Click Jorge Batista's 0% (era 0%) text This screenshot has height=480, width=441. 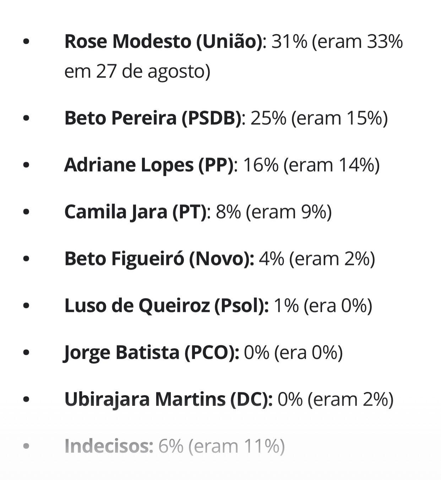click(293, 352)
